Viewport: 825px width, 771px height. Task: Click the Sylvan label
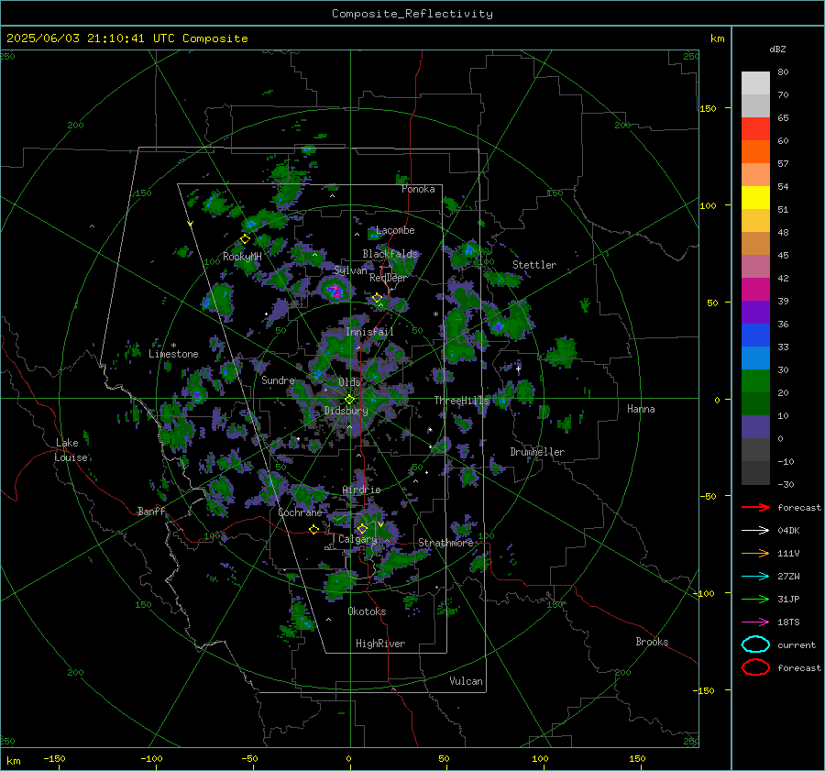[350, 270]
